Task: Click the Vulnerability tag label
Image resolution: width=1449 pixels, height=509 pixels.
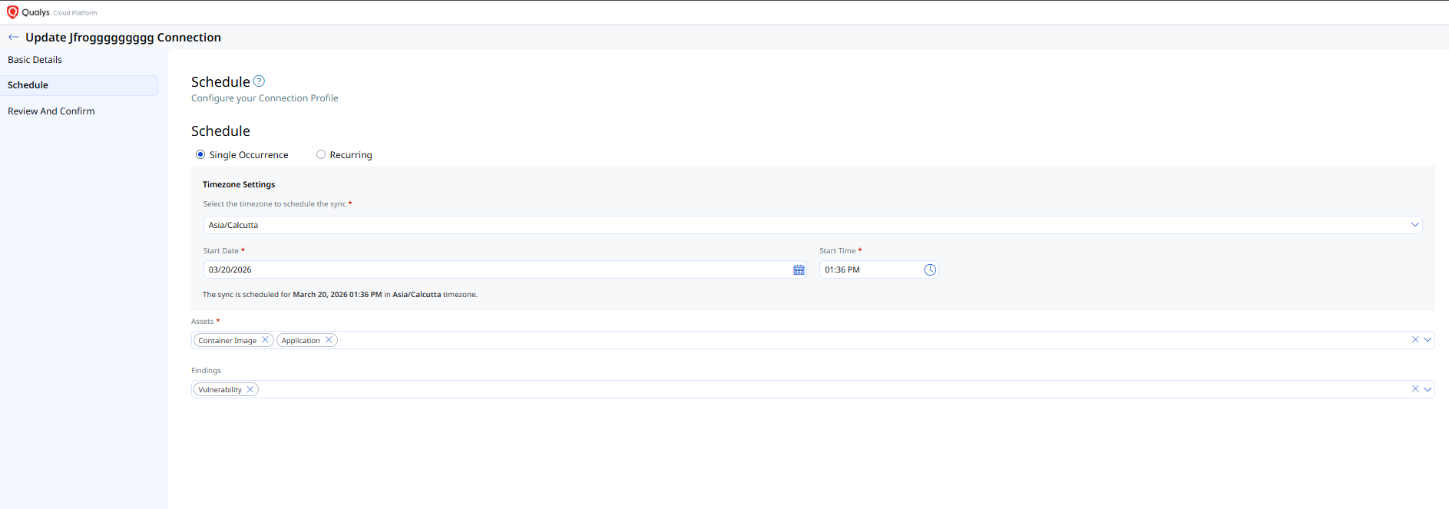Action: [x=220, y=389]
